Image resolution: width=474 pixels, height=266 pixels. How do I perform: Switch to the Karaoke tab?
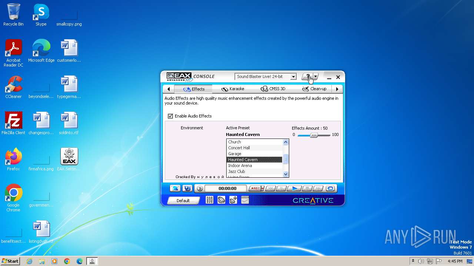tap(233, 89)
